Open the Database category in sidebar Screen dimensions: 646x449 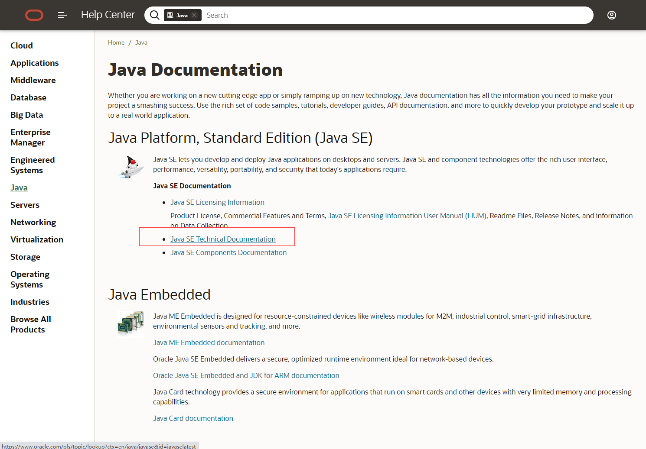(29, 97)
